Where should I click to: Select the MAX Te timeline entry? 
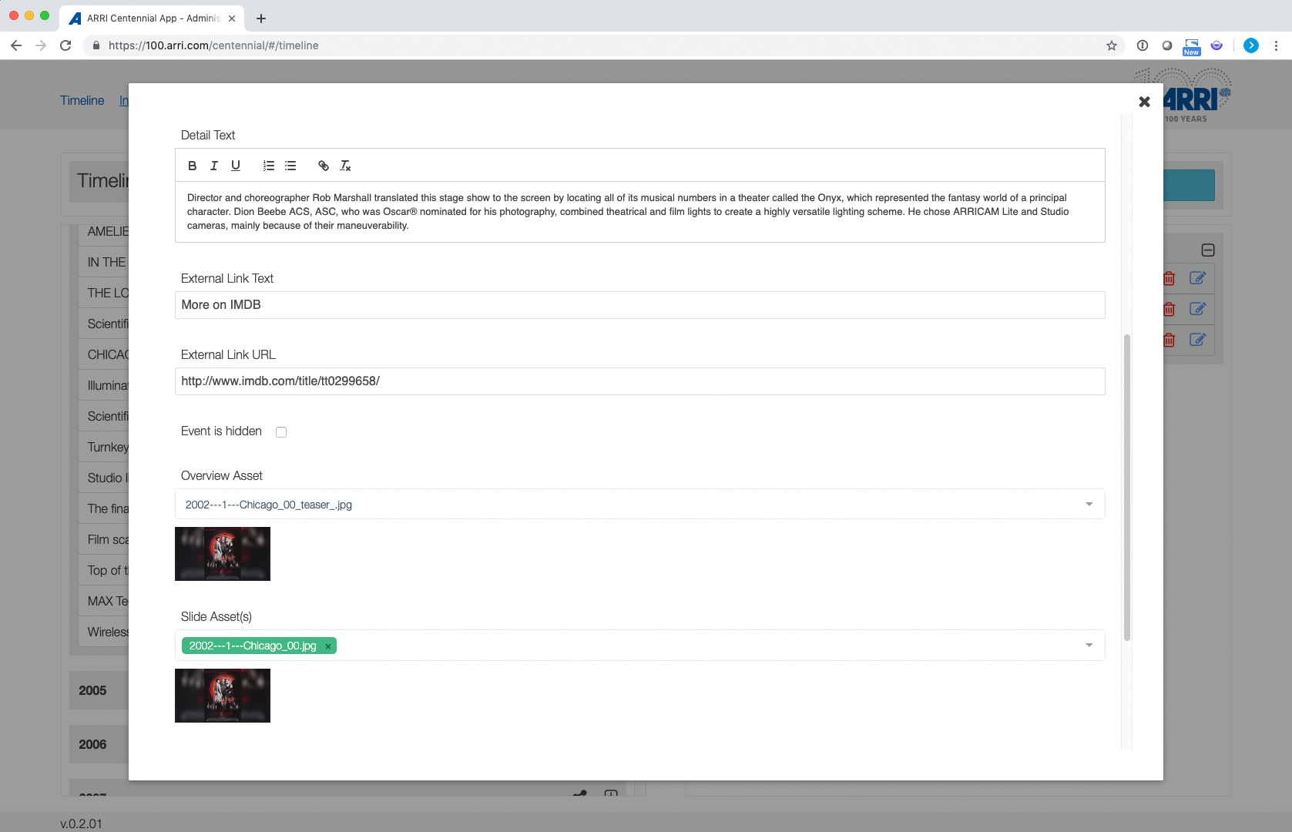[104, 601]
